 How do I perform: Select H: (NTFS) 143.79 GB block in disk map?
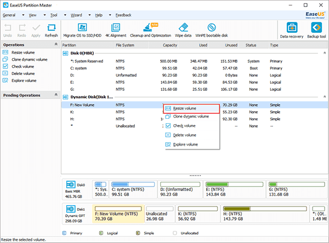pos(265,213)
